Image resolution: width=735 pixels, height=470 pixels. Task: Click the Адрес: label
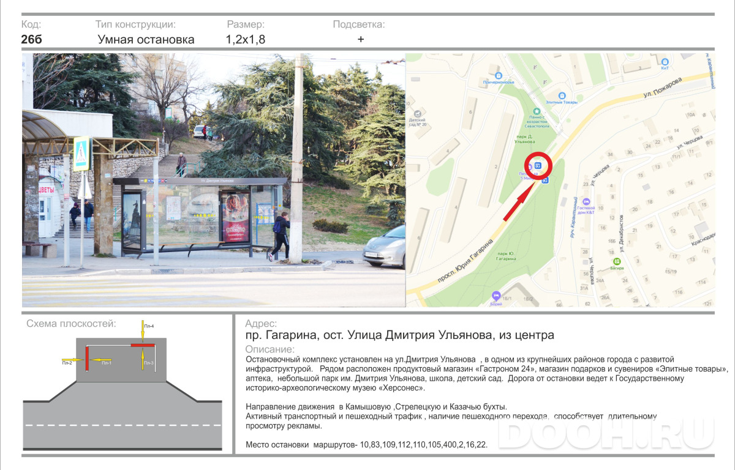click(x=261, y=324)
